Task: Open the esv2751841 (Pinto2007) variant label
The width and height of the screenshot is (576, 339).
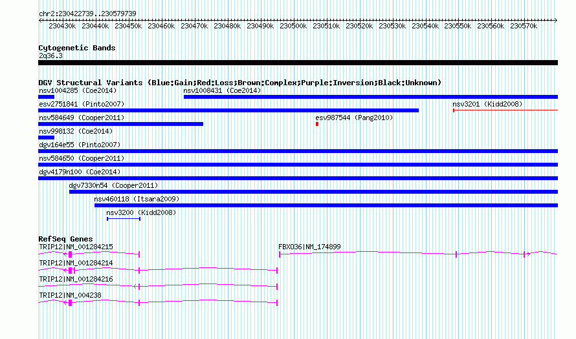Action: click(82, 104)
